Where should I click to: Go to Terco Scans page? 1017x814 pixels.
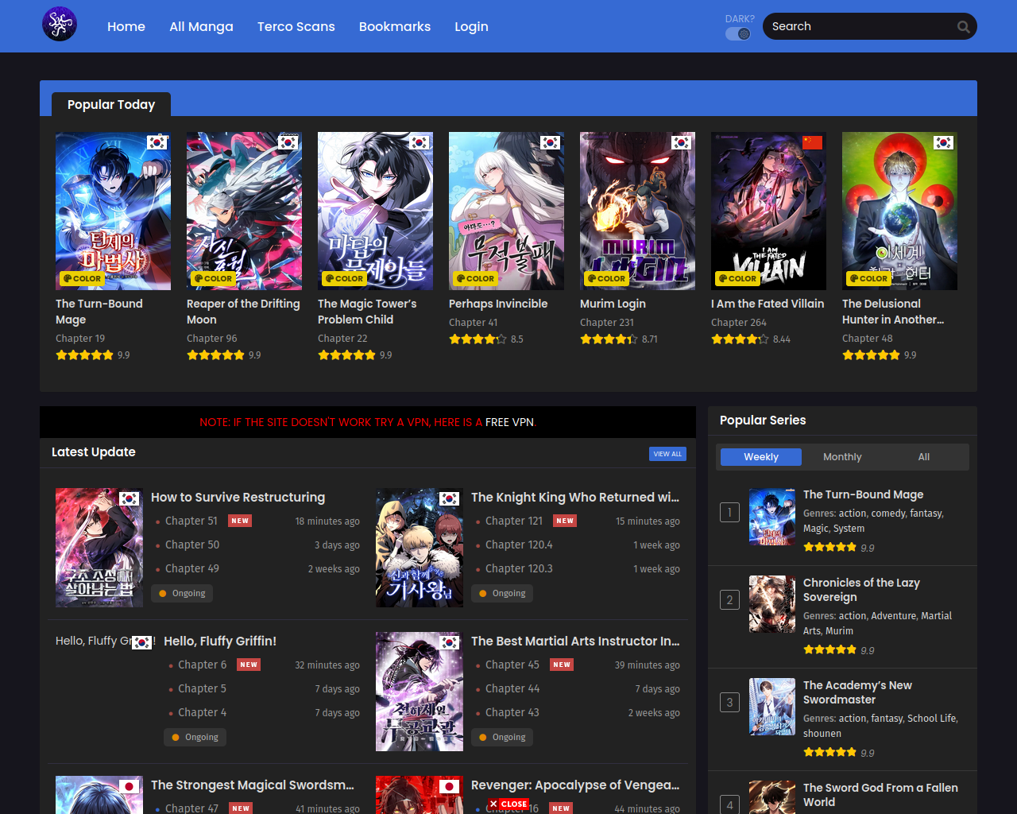click(296, 26)
